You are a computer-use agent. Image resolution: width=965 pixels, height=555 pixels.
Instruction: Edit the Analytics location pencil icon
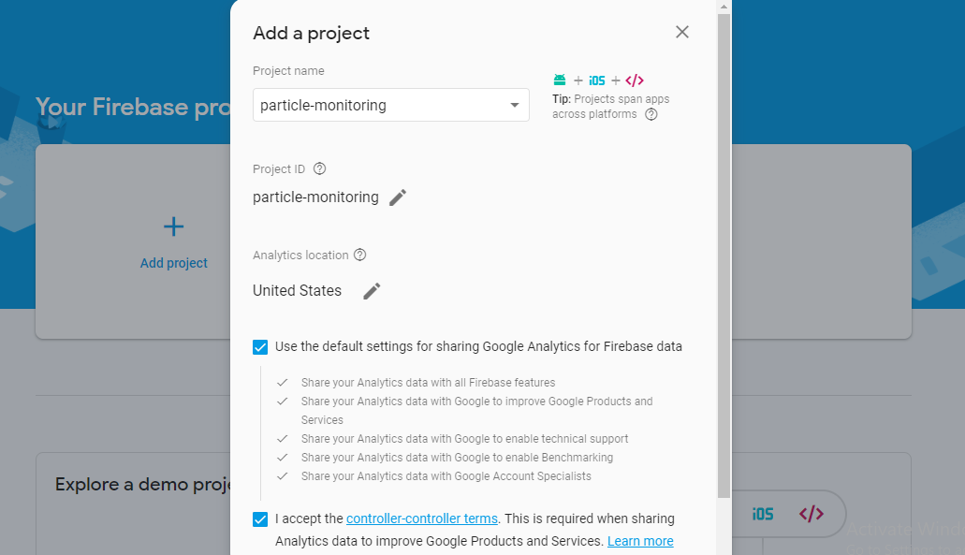coord(372,291)
